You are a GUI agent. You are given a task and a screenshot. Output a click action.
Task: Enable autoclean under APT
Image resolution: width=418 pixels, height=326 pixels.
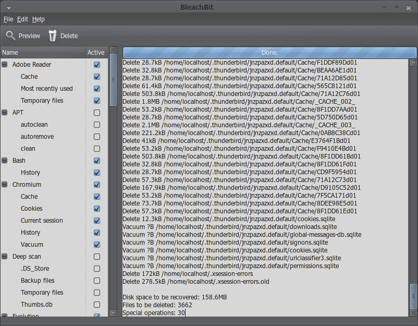[96, 124]
